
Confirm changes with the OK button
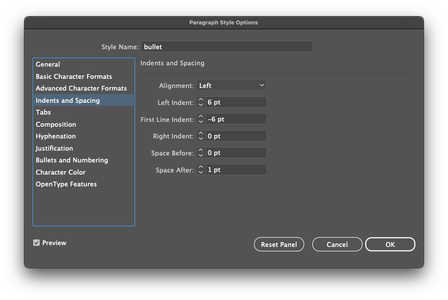tap(390, 244)
